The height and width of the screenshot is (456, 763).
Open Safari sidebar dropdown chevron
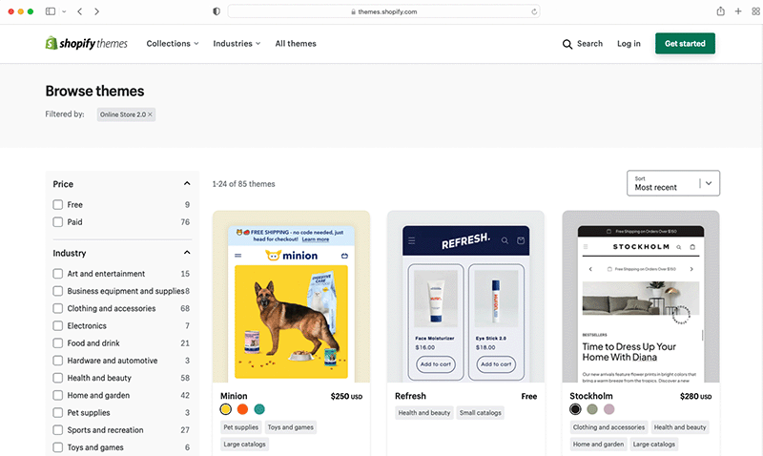pos(64,11)
